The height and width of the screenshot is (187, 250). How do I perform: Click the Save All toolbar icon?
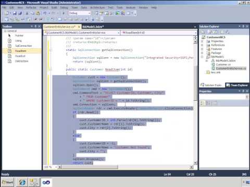click(x=20, y=13)
